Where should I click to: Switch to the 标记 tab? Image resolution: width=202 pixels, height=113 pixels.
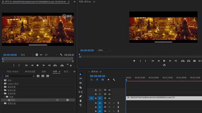click(66, 72)
